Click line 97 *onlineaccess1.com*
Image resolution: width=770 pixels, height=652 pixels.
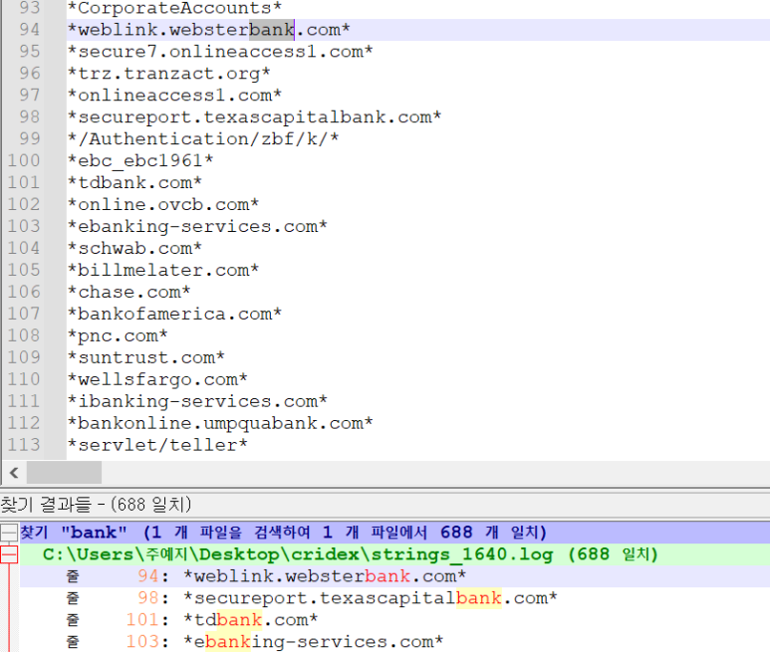174,96
